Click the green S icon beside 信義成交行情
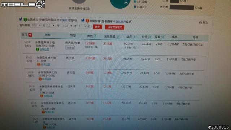This screenshot has height=130, width=231. [25, 19]
